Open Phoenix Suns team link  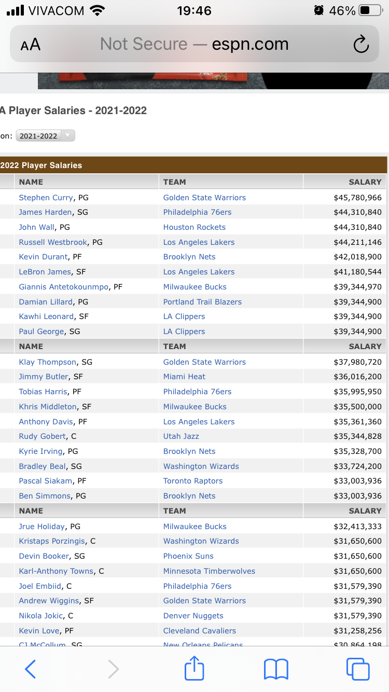point(188,556)
